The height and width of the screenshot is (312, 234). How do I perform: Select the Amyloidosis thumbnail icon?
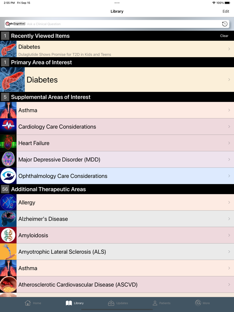pyautogui.click(x=8, y=235)
